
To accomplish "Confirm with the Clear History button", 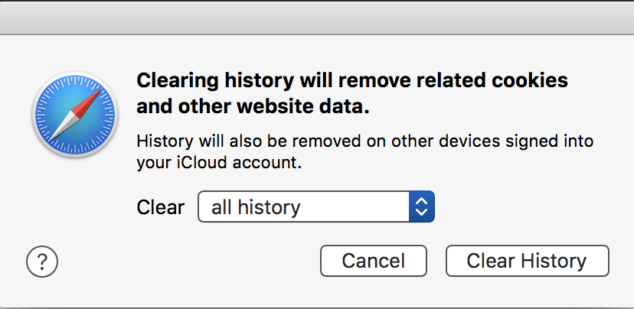I will 527,261.
